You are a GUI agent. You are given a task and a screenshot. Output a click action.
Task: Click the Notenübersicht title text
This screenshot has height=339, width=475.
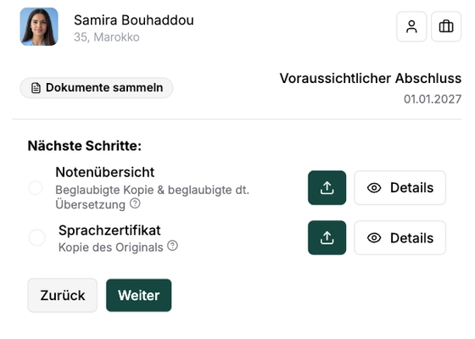pos(105,172)
